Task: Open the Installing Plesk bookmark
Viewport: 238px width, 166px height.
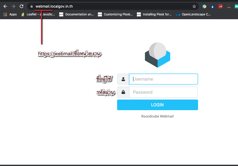Action: (154, 14)
